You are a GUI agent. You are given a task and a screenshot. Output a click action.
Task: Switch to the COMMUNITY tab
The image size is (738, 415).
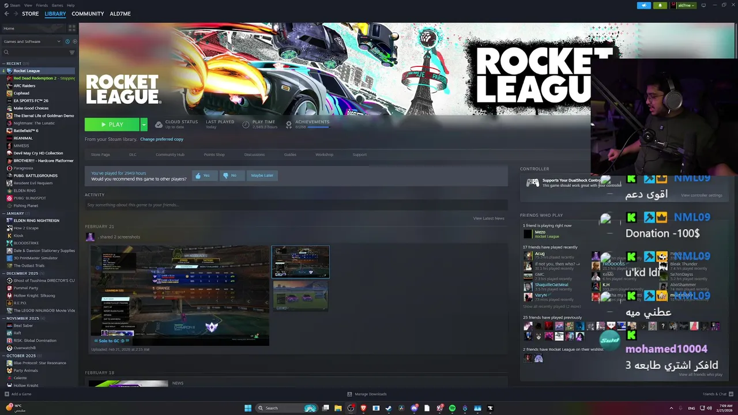88,14
